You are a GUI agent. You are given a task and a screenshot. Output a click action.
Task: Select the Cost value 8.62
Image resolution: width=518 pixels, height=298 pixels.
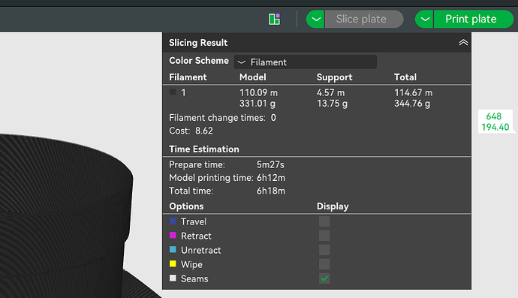(204, 131)
